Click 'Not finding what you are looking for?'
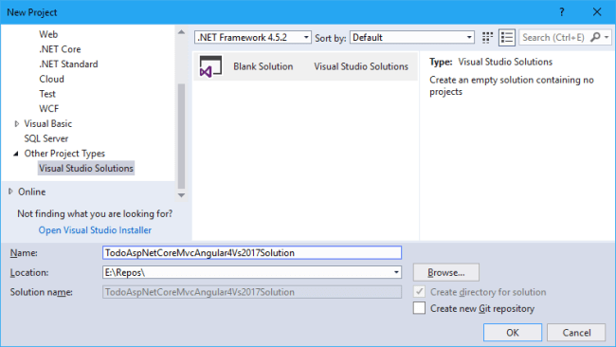616x347 pixels. (x=95, y=213)
